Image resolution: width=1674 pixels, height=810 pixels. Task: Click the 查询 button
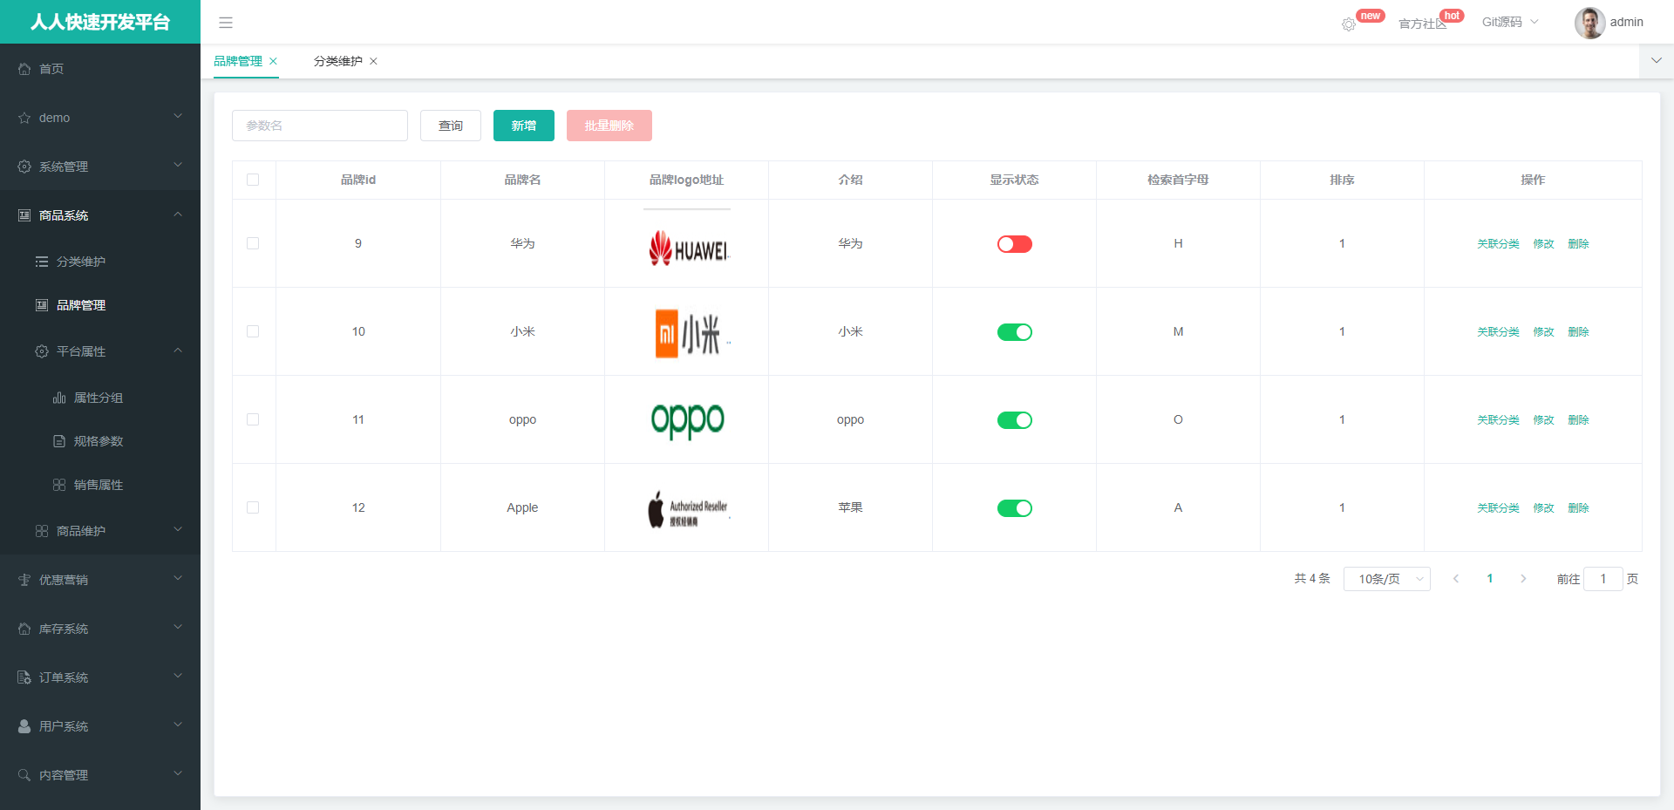pyautogui.click(x=451, y=126)
